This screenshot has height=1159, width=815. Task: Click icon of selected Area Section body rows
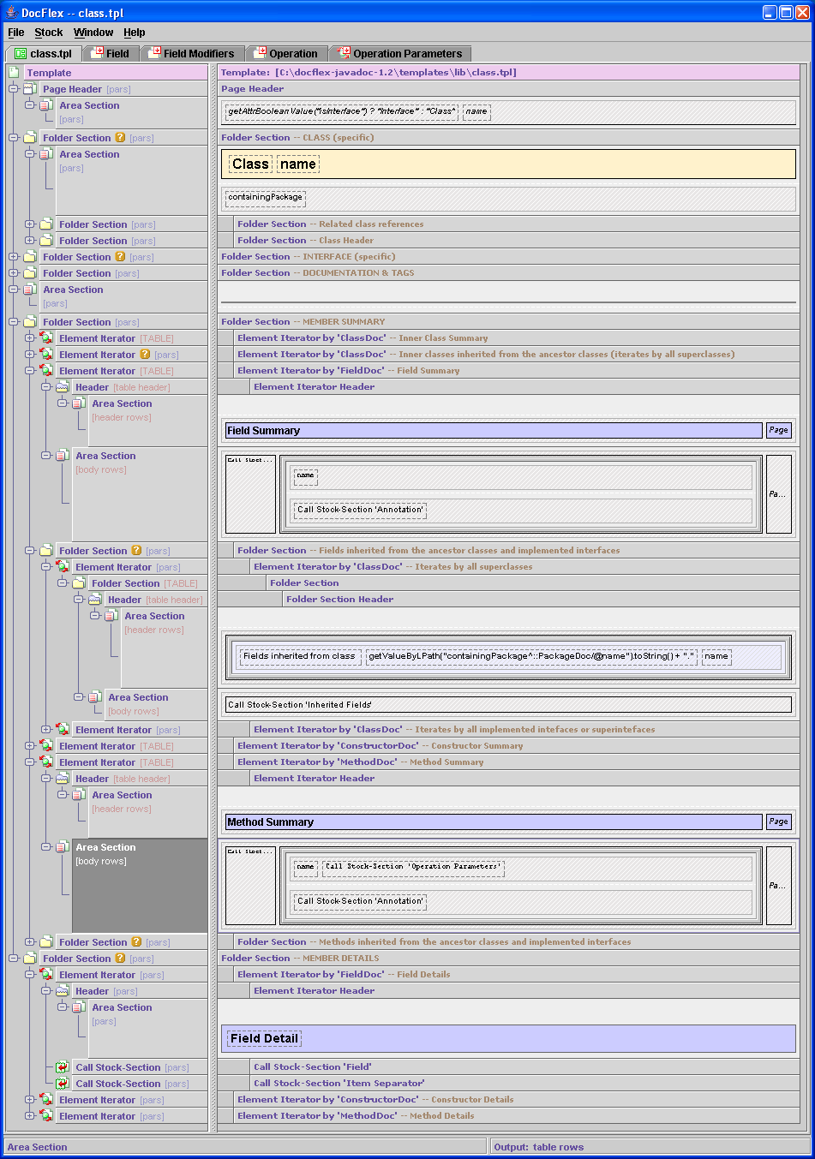(63, 847)
